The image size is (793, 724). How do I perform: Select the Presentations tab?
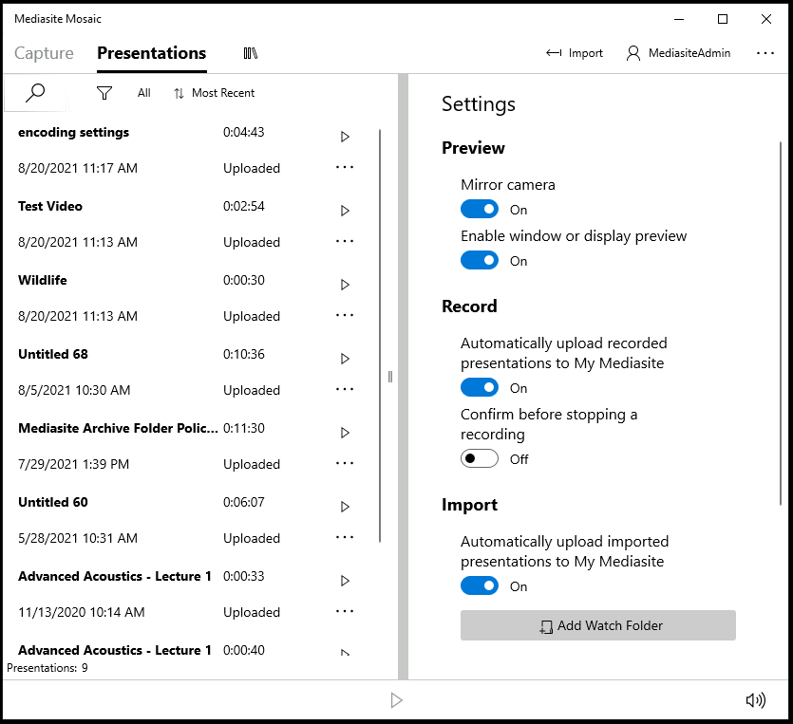pyautogui.click(x=152, y=53)
